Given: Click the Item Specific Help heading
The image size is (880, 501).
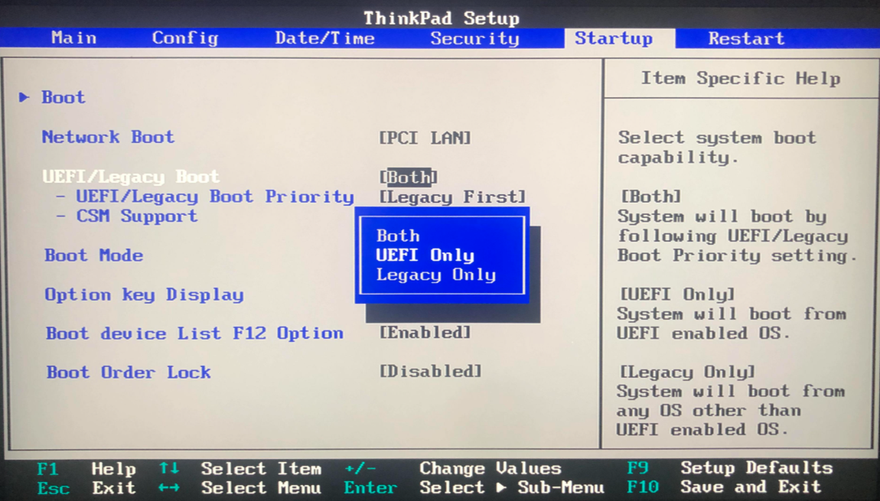Looking at the screenshot, I should tap(741, 79).
